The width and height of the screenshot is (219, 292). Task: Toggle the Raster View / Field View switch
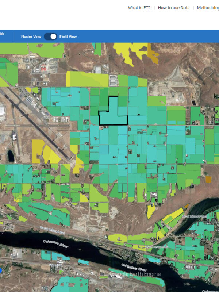tap(50, 36)
